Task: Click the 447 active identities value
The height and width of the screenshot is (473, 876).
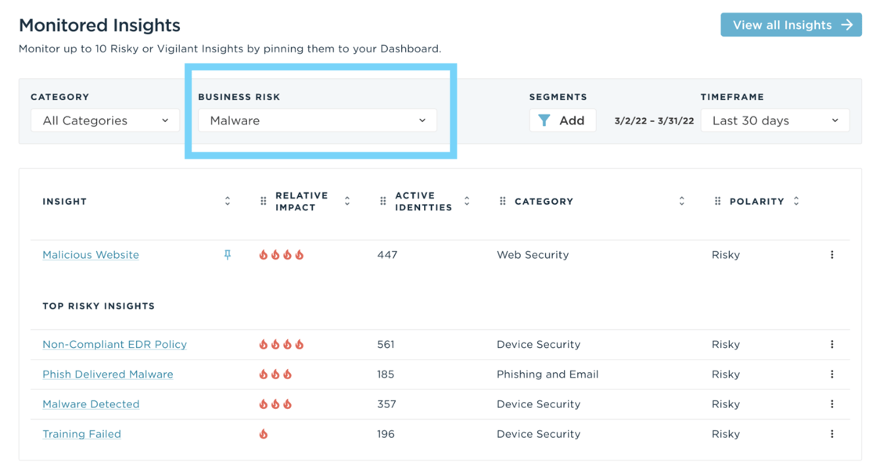Action: pos(387,255)
